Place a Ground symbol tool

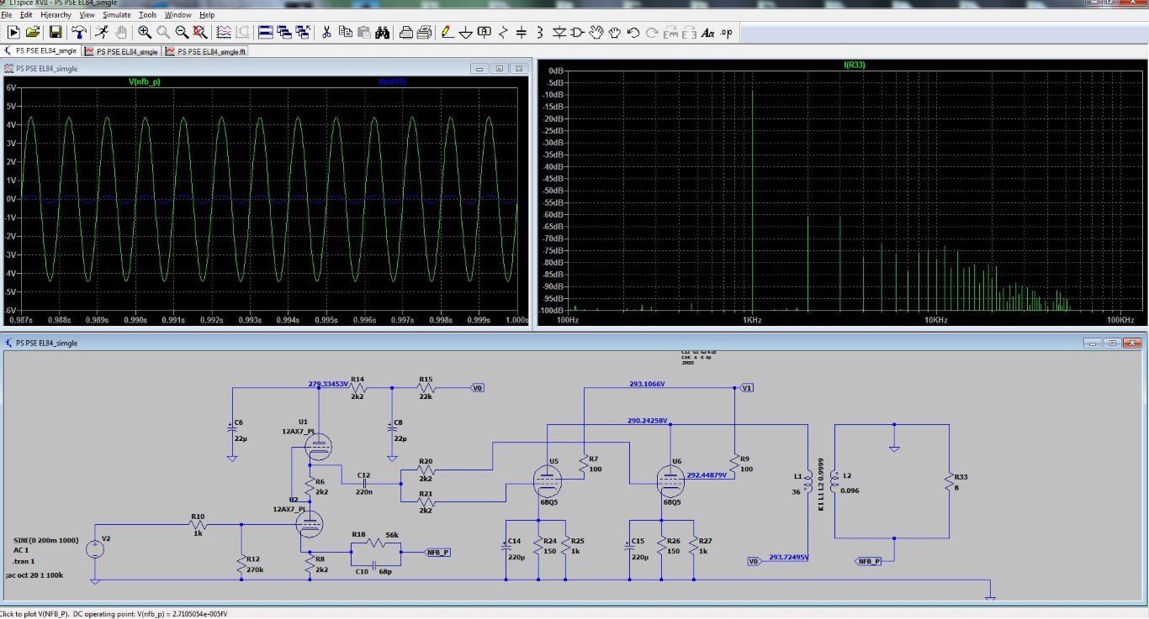point(465,32)
